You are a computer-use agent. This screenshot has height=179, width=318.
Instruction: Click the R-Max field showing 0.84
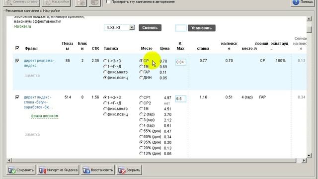[x=180, y=62]
